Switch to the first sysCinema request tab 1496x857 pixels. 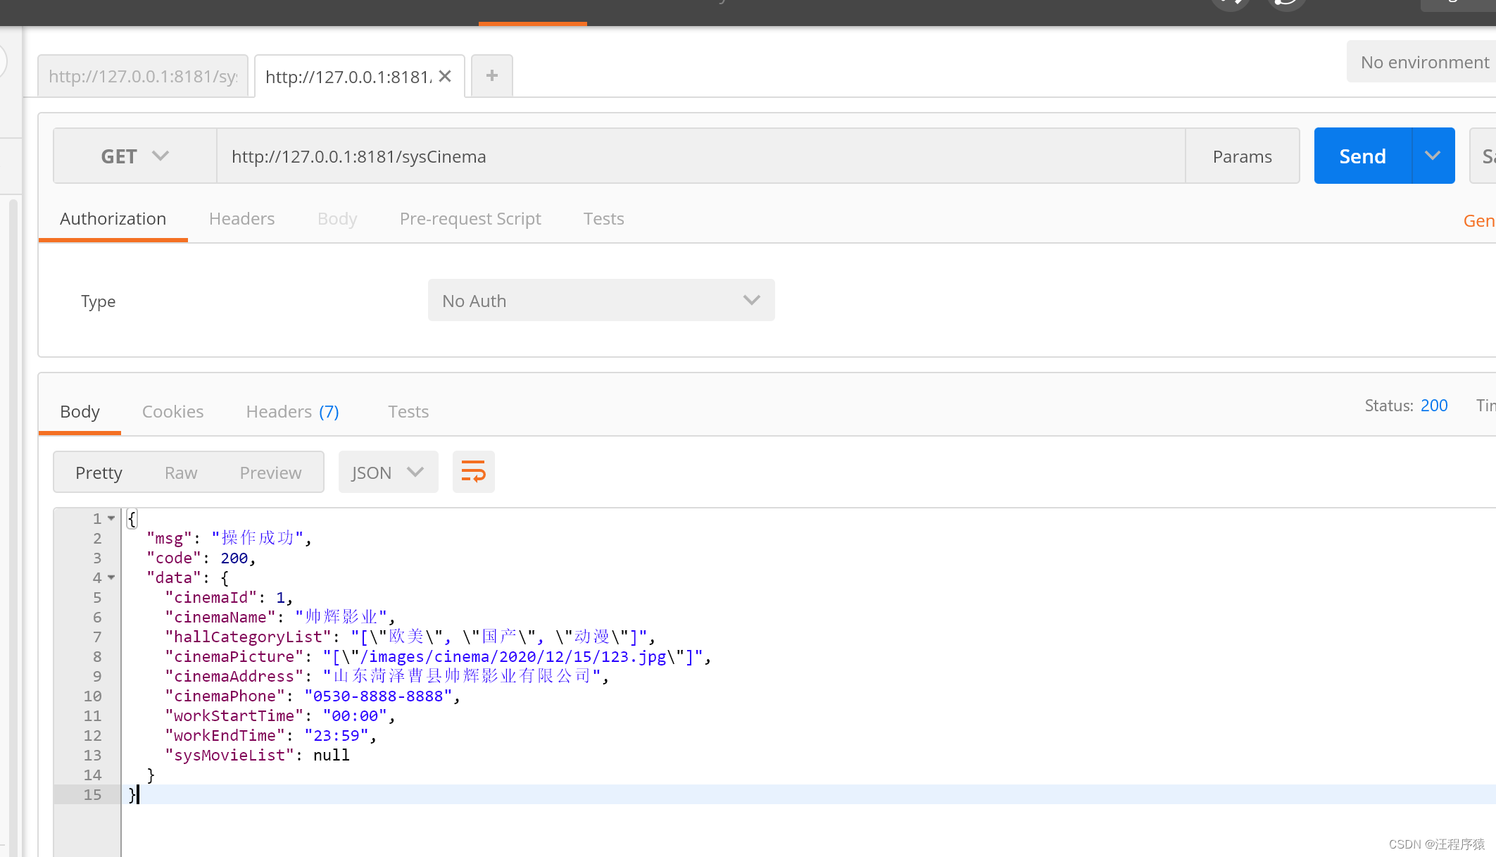click(x=143, y=76)
